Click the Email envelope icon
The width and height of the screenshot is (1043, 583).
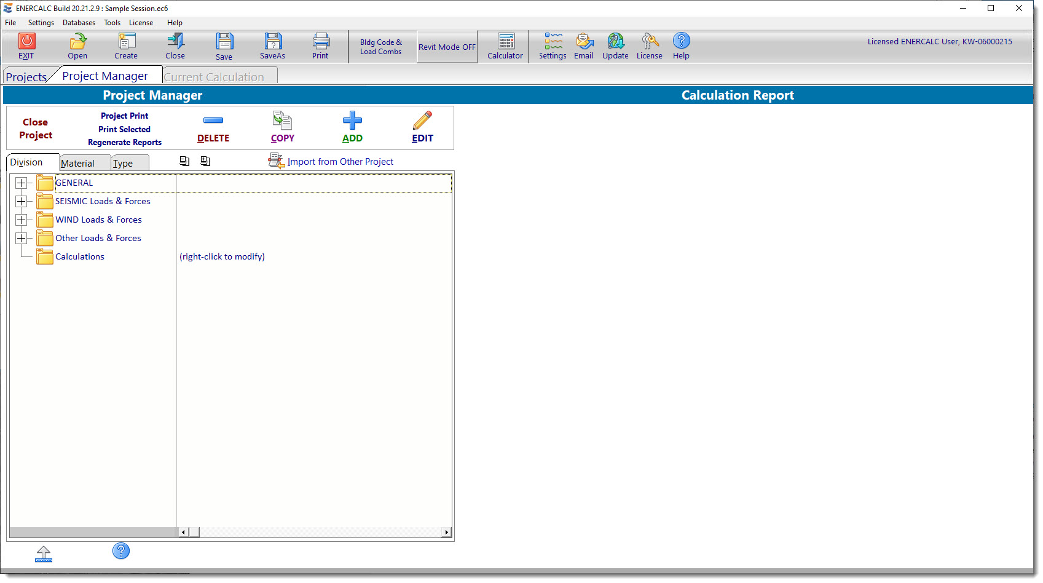[x=584, y=41]
